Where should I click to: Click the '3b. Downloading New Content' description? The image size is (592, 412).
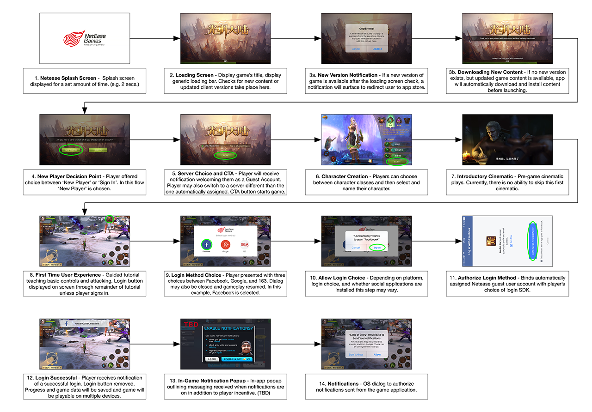coord(507,80)
